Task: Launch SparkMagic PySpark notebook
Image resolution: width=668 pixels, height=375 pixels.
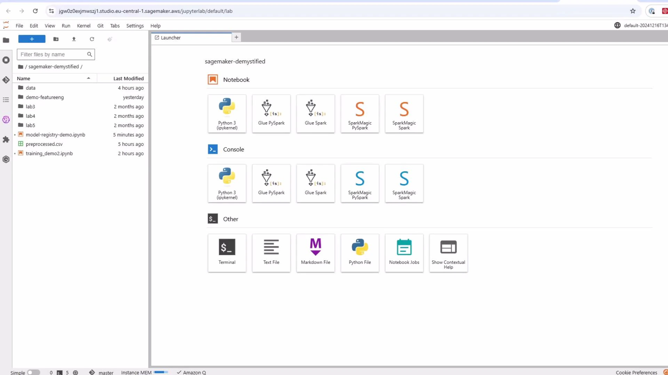Action: point(360,114)
